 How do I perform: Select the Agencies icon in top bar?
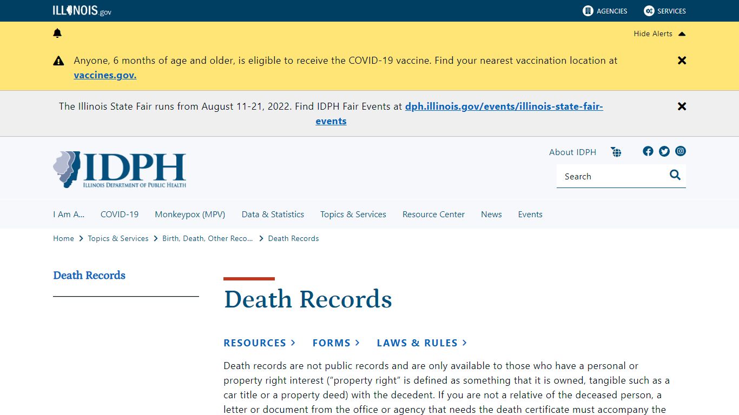[x=588, y=11]
